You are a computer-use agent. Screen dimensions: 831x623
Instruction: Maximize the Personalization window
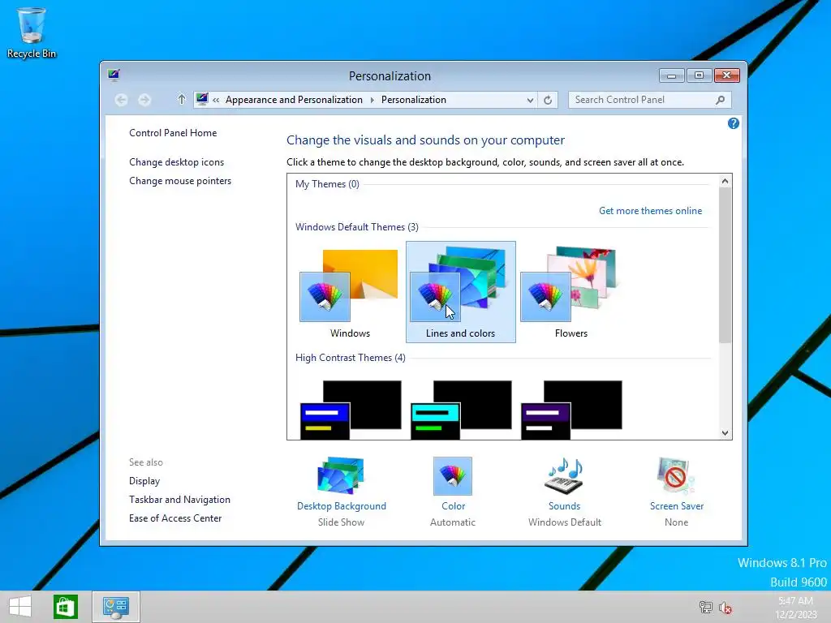point(699,75)
